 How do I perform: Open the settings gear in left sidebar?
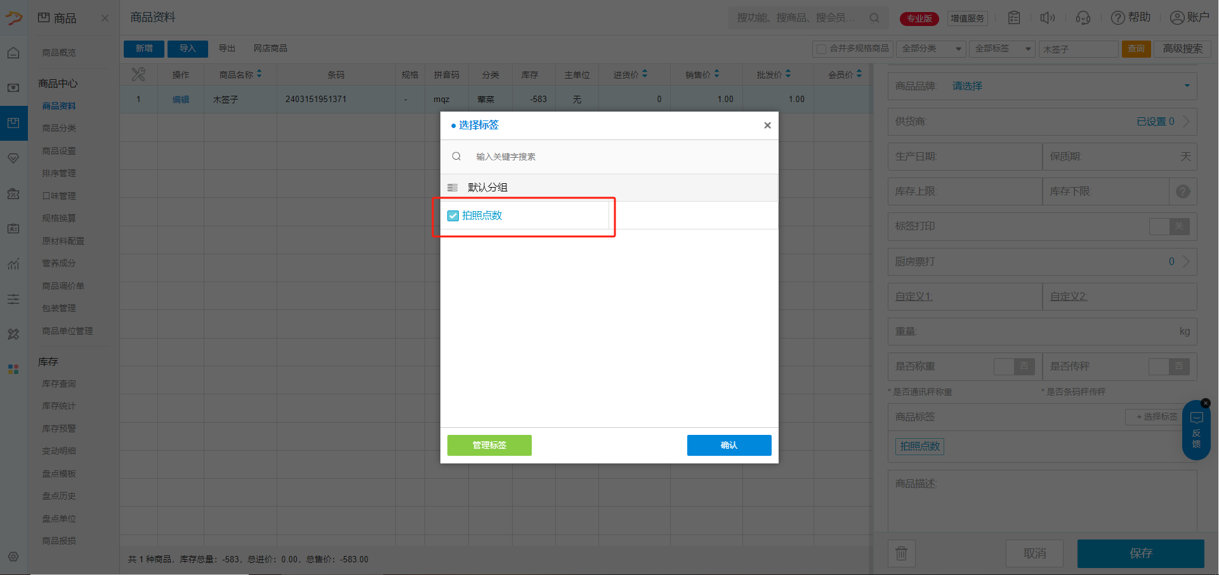pos(13,557)
